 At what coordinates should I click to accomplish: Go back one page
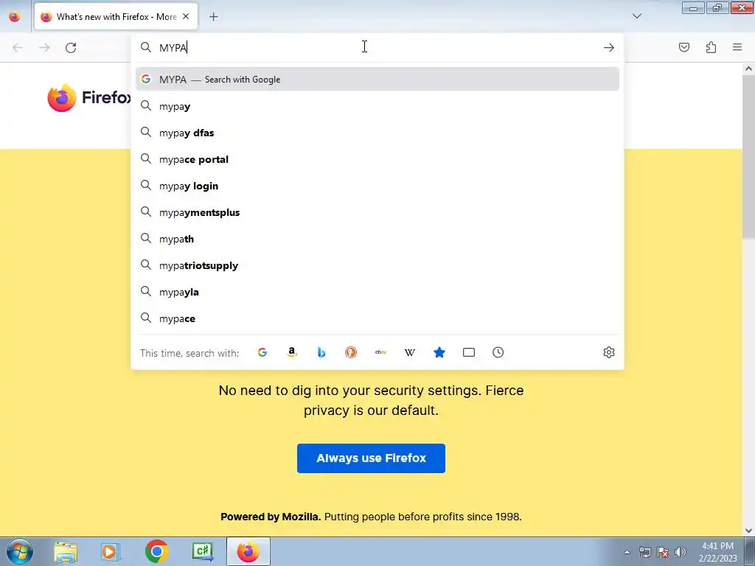pos(18,48)
